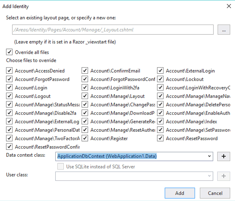Toggle Account\ForgotPassword checkbox
The image size is (235, 201).
pos(9,79)
